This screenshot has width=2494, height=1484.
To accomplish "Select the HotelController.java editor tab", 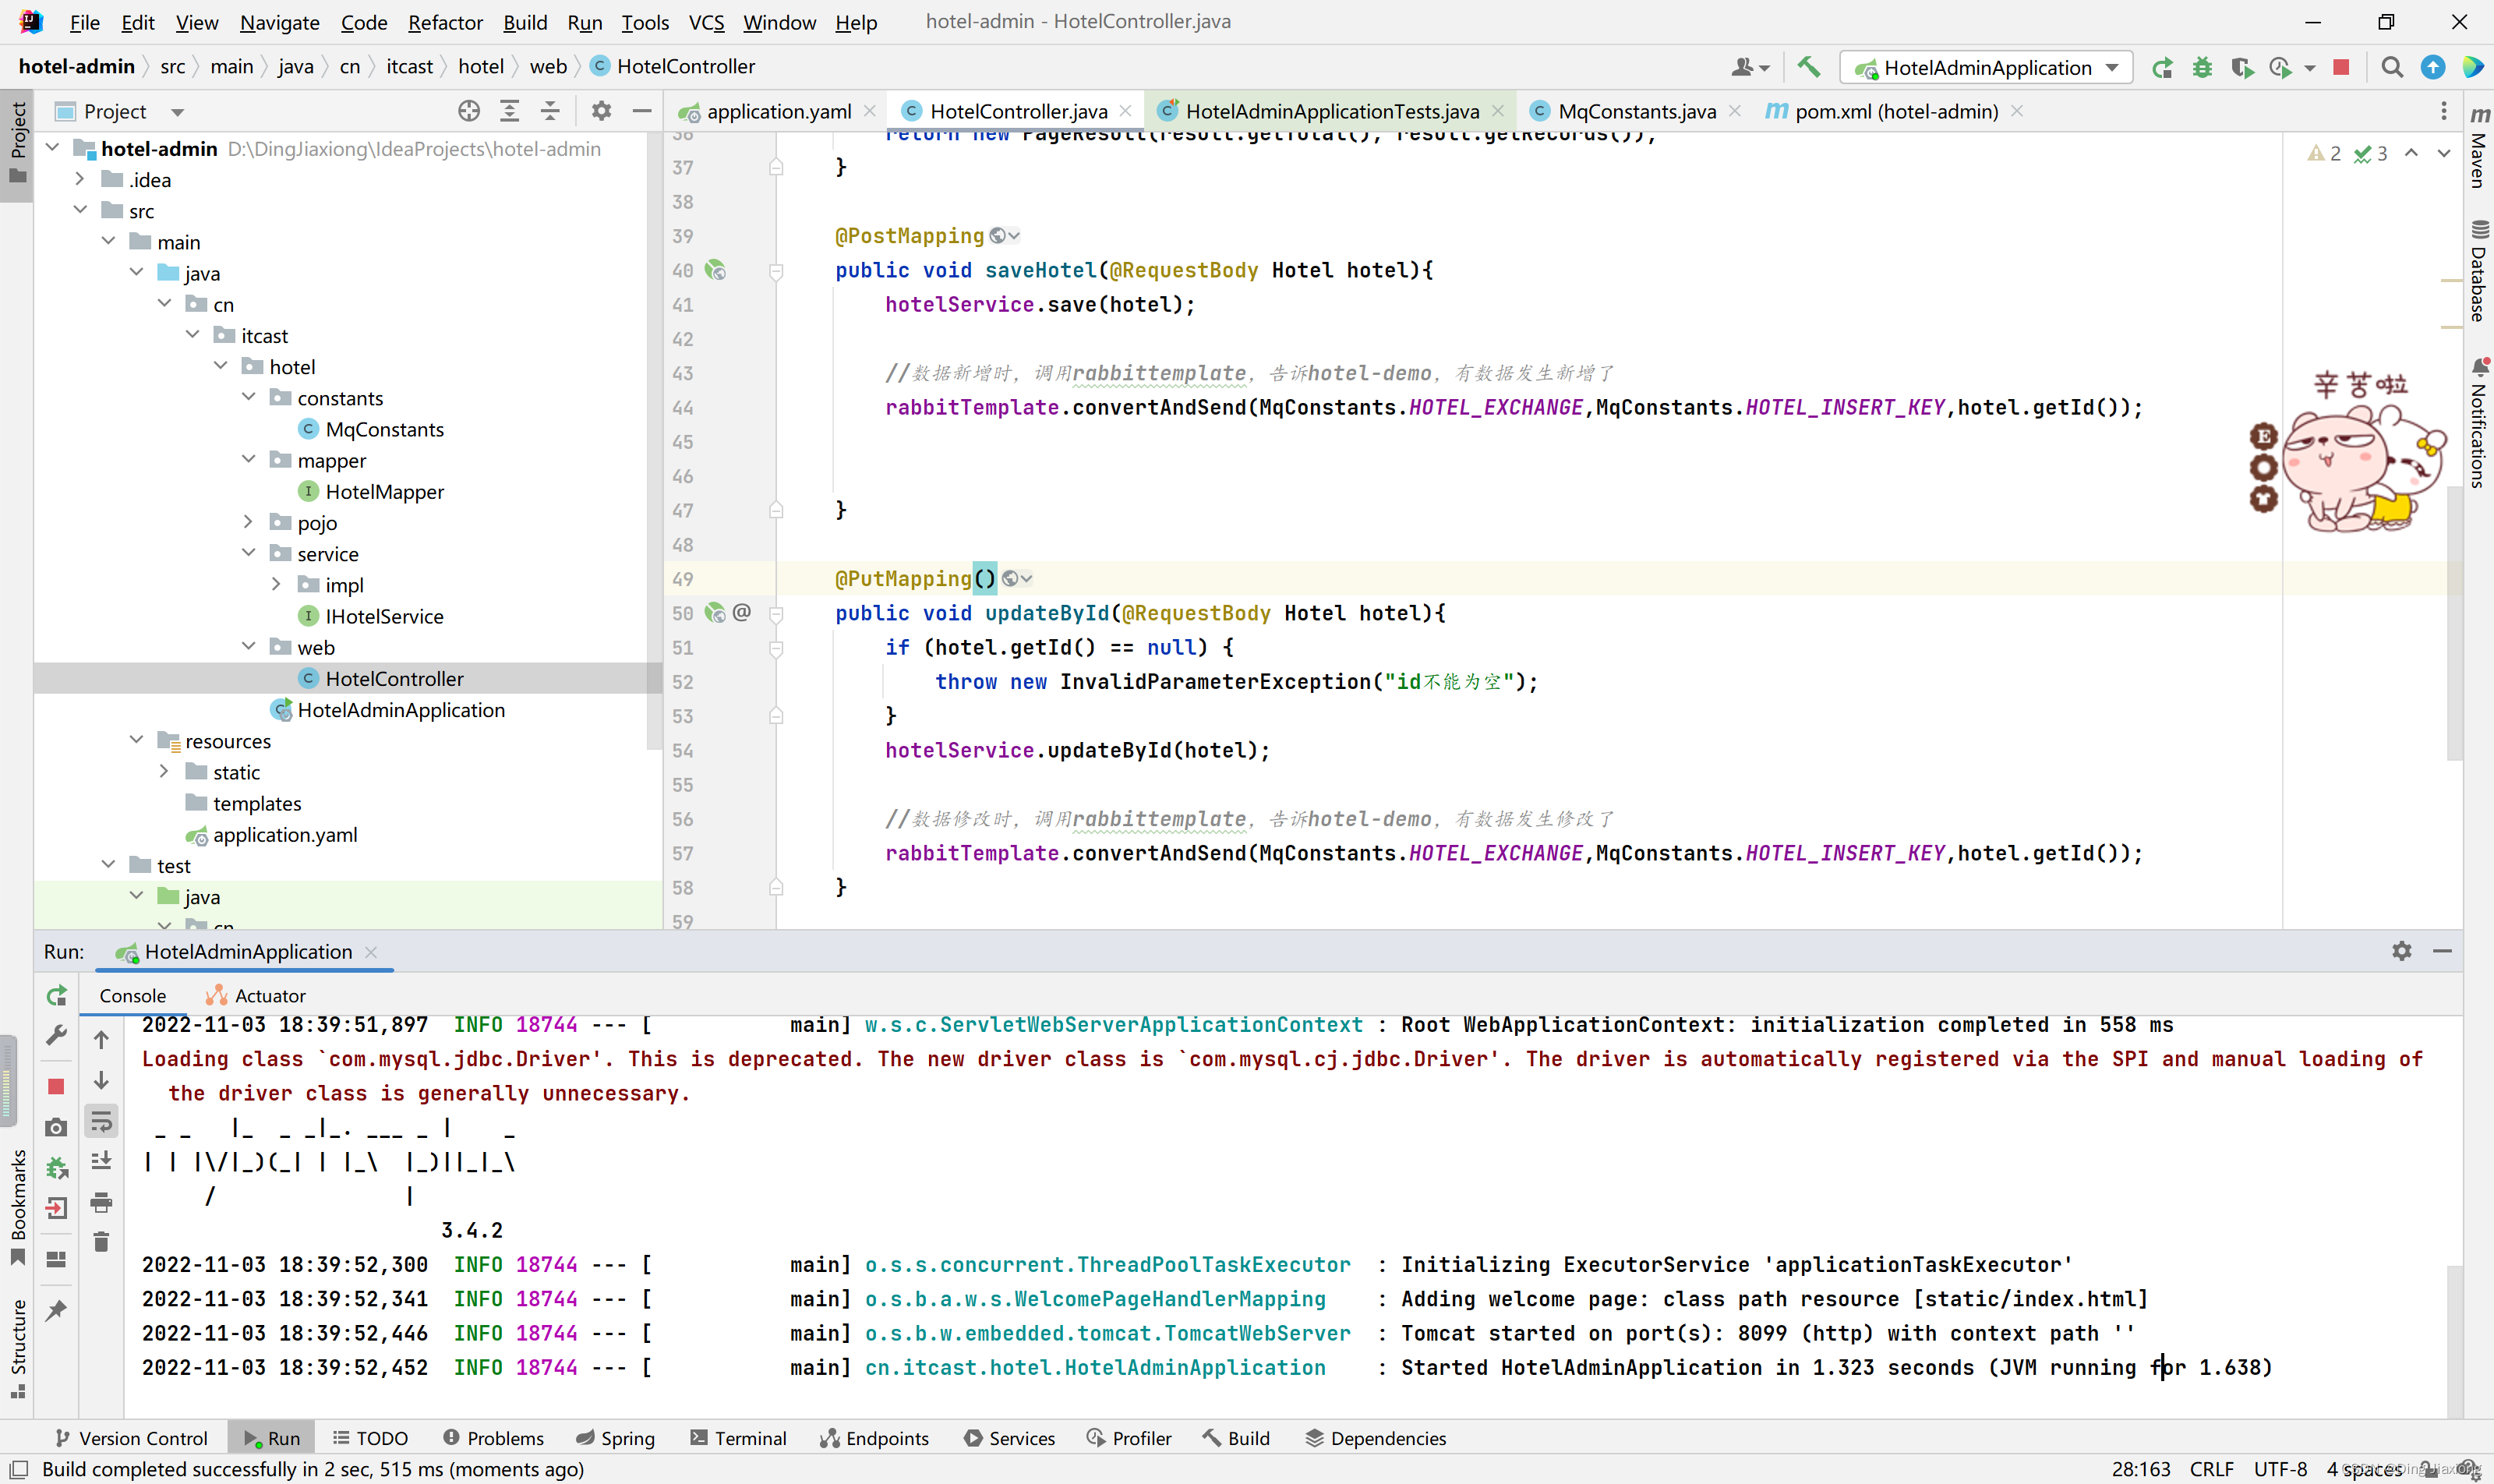I will tap(1007, 110).
